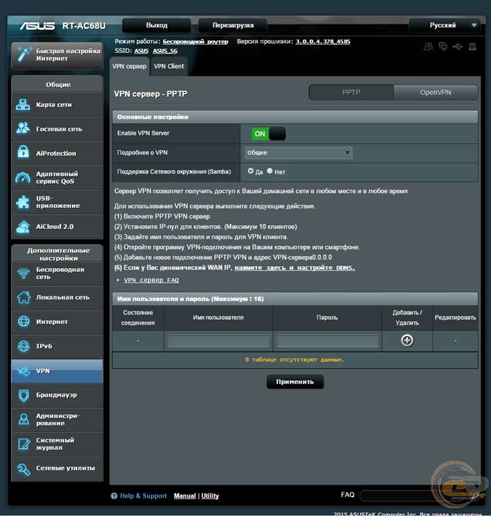
Task: Open the Network Map (Карта сети) icon
Action: (x=23, y=105)
